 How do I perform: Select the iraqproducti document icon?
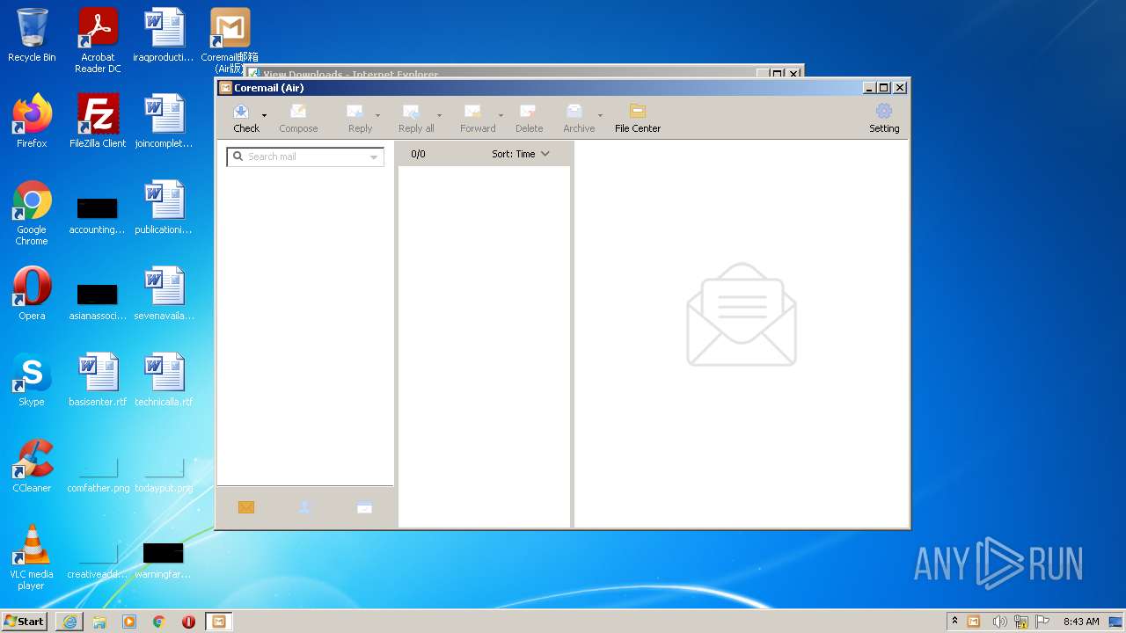click(x=164, y=35)
